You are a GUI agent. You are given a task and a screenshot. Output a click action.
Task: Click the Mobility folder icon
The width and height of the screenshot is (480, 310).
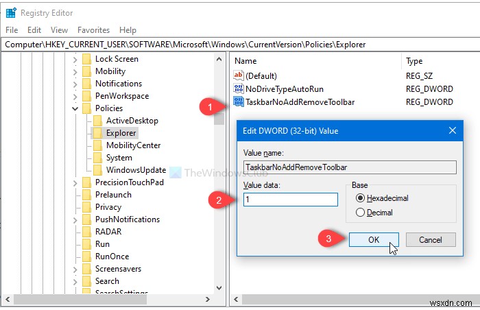(87, 71)
